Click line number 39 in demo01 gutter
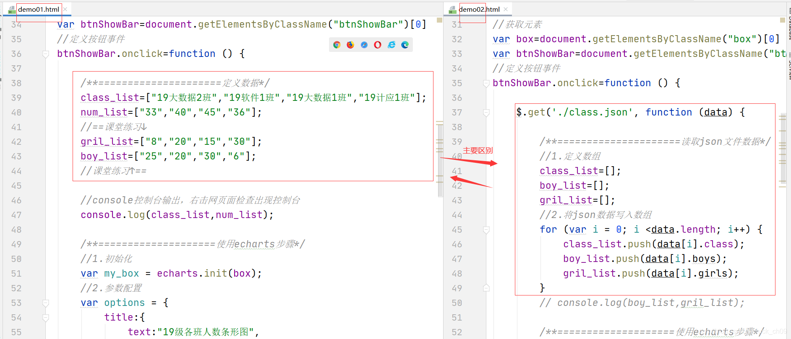 coord(16,98)
